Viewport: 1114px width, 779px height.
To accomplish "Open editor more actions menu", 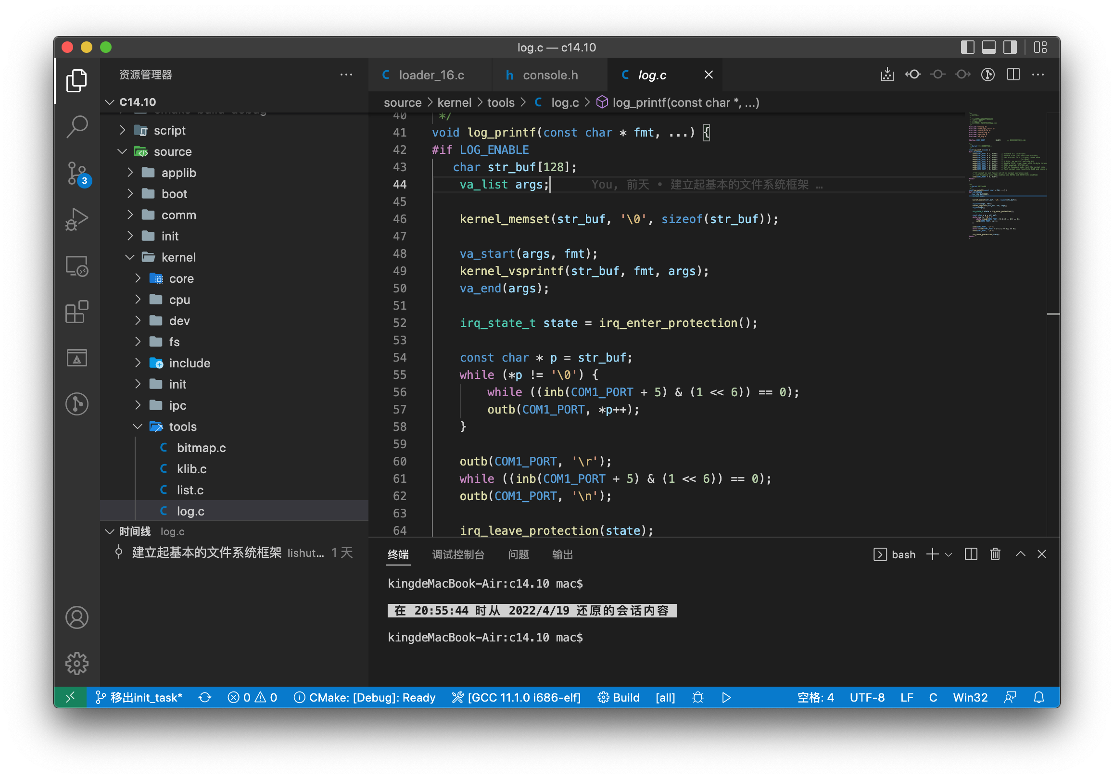I will pos(1038,74).
